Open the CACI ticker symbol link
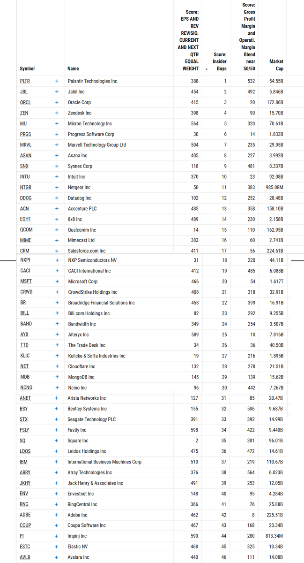 [25, 271]
